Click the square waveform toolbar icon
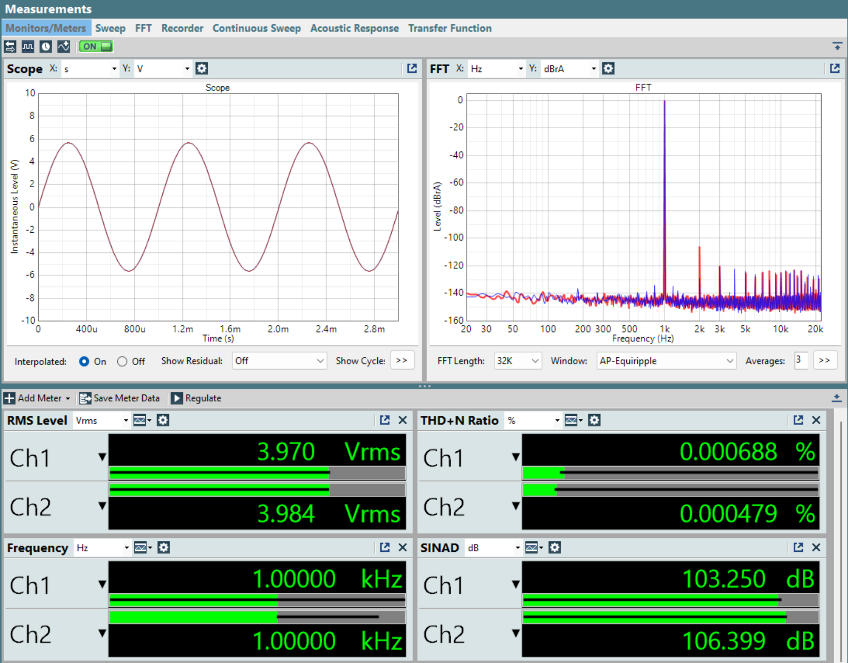The height and width of the screenshot is (663, 848). (x=28, y=47)
